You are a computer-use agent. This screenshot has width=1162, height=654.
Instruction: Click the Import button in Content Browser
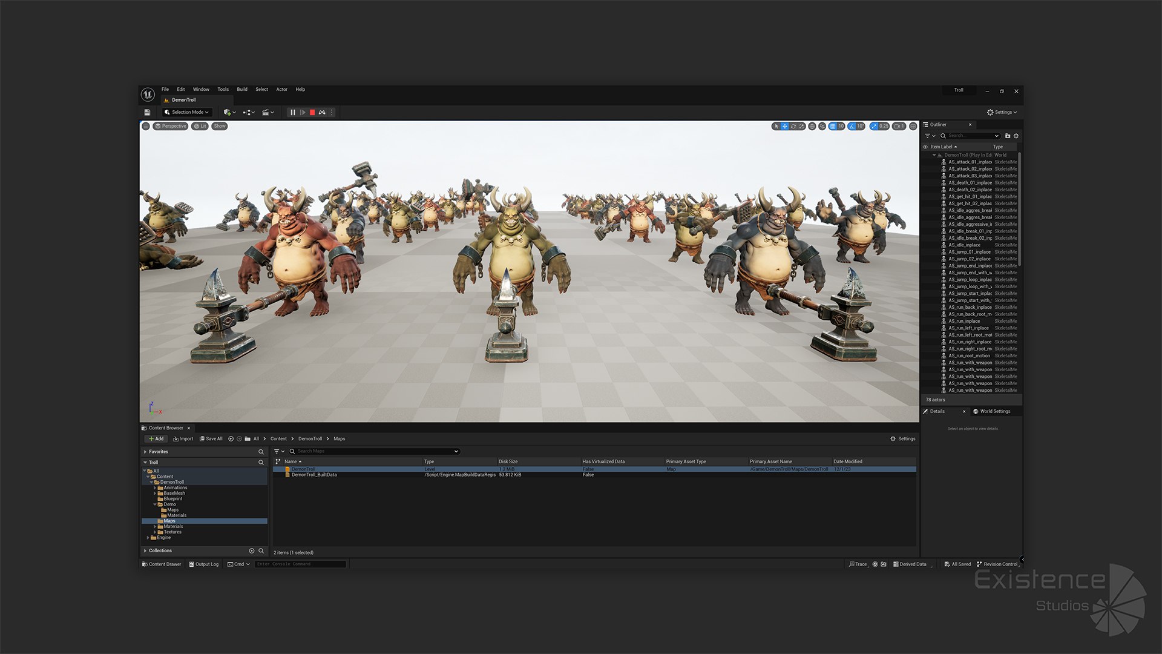tap(183, 439)
